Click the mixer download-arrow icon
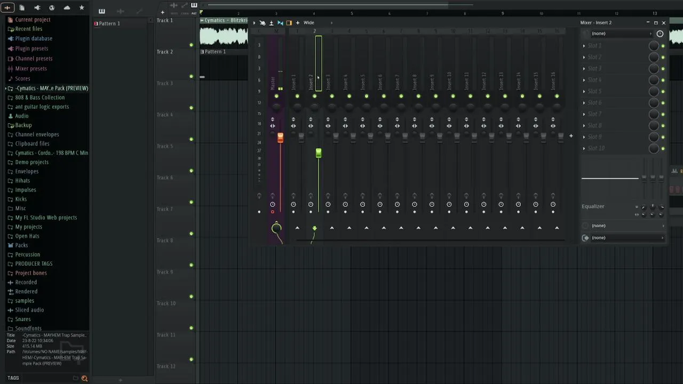The image size is (683, 384). [271, 22]
